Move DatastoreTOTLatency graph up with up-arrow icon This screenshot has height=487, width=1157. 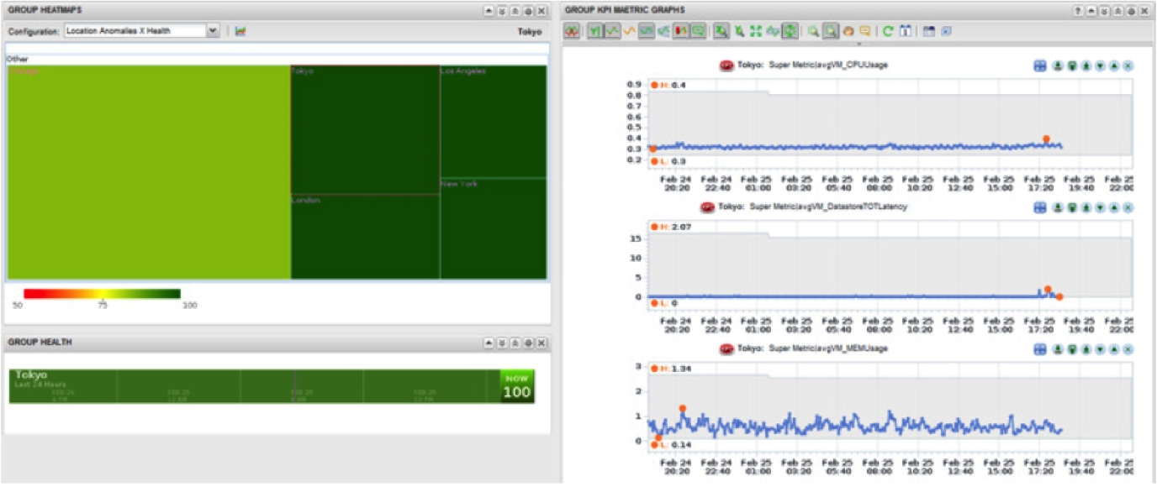coord(1114,207)
